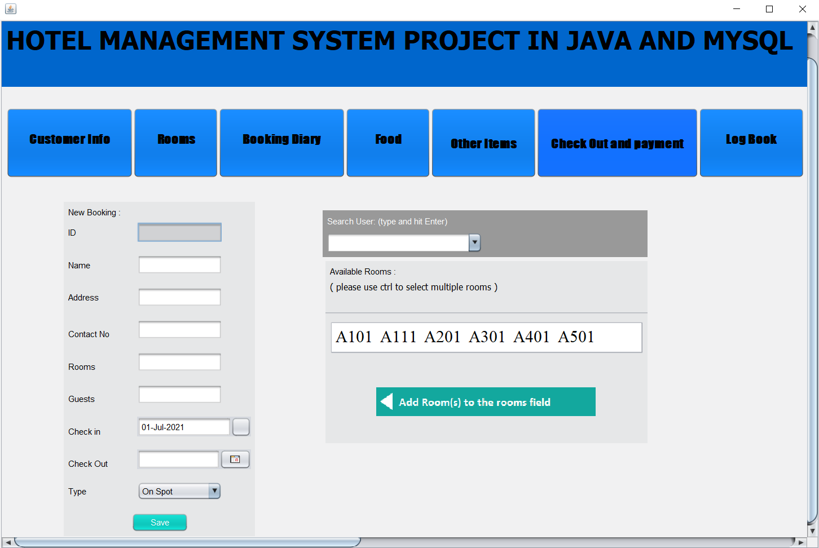The image size is (819, 548).
Task: Go to the Rooms section
Action: click(x=175, y=142)
